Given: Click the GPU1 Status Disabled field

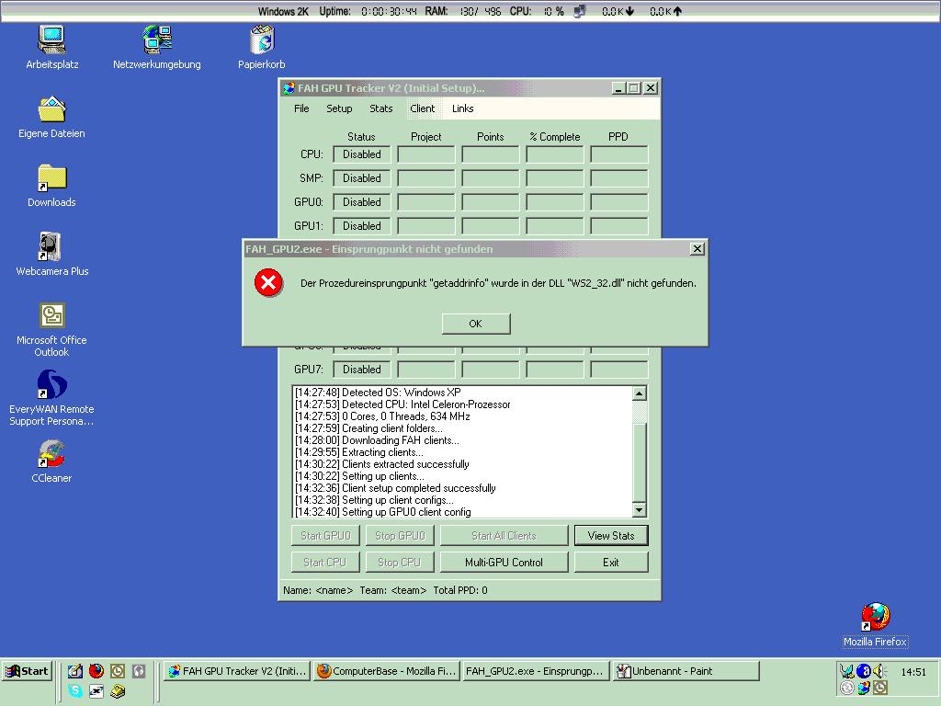Looking at the screenshot, I should [362, 226].
